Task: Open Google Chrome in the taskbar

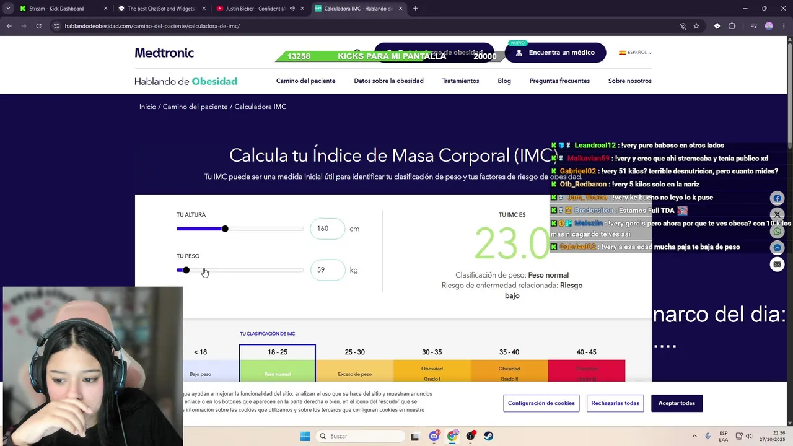Action: [x=452, y=436]
